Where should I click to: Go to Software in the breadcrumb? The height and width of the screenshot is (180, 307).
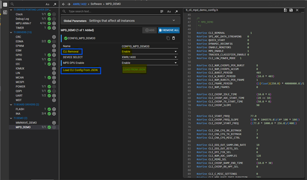(x=96, y=4)
